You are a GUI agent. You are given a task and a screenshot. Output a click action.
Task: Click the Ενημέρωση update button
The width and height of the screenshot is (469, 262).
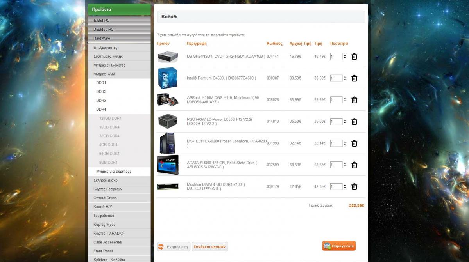click(174, 246)
